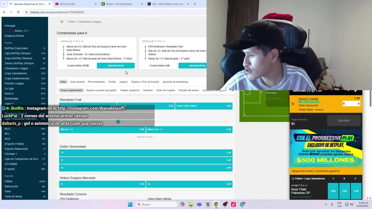Image resolution: width=372 pixels, height=209 pixels.
Task: Click the total goals slider handle
Action: click(x=118, y=122)
